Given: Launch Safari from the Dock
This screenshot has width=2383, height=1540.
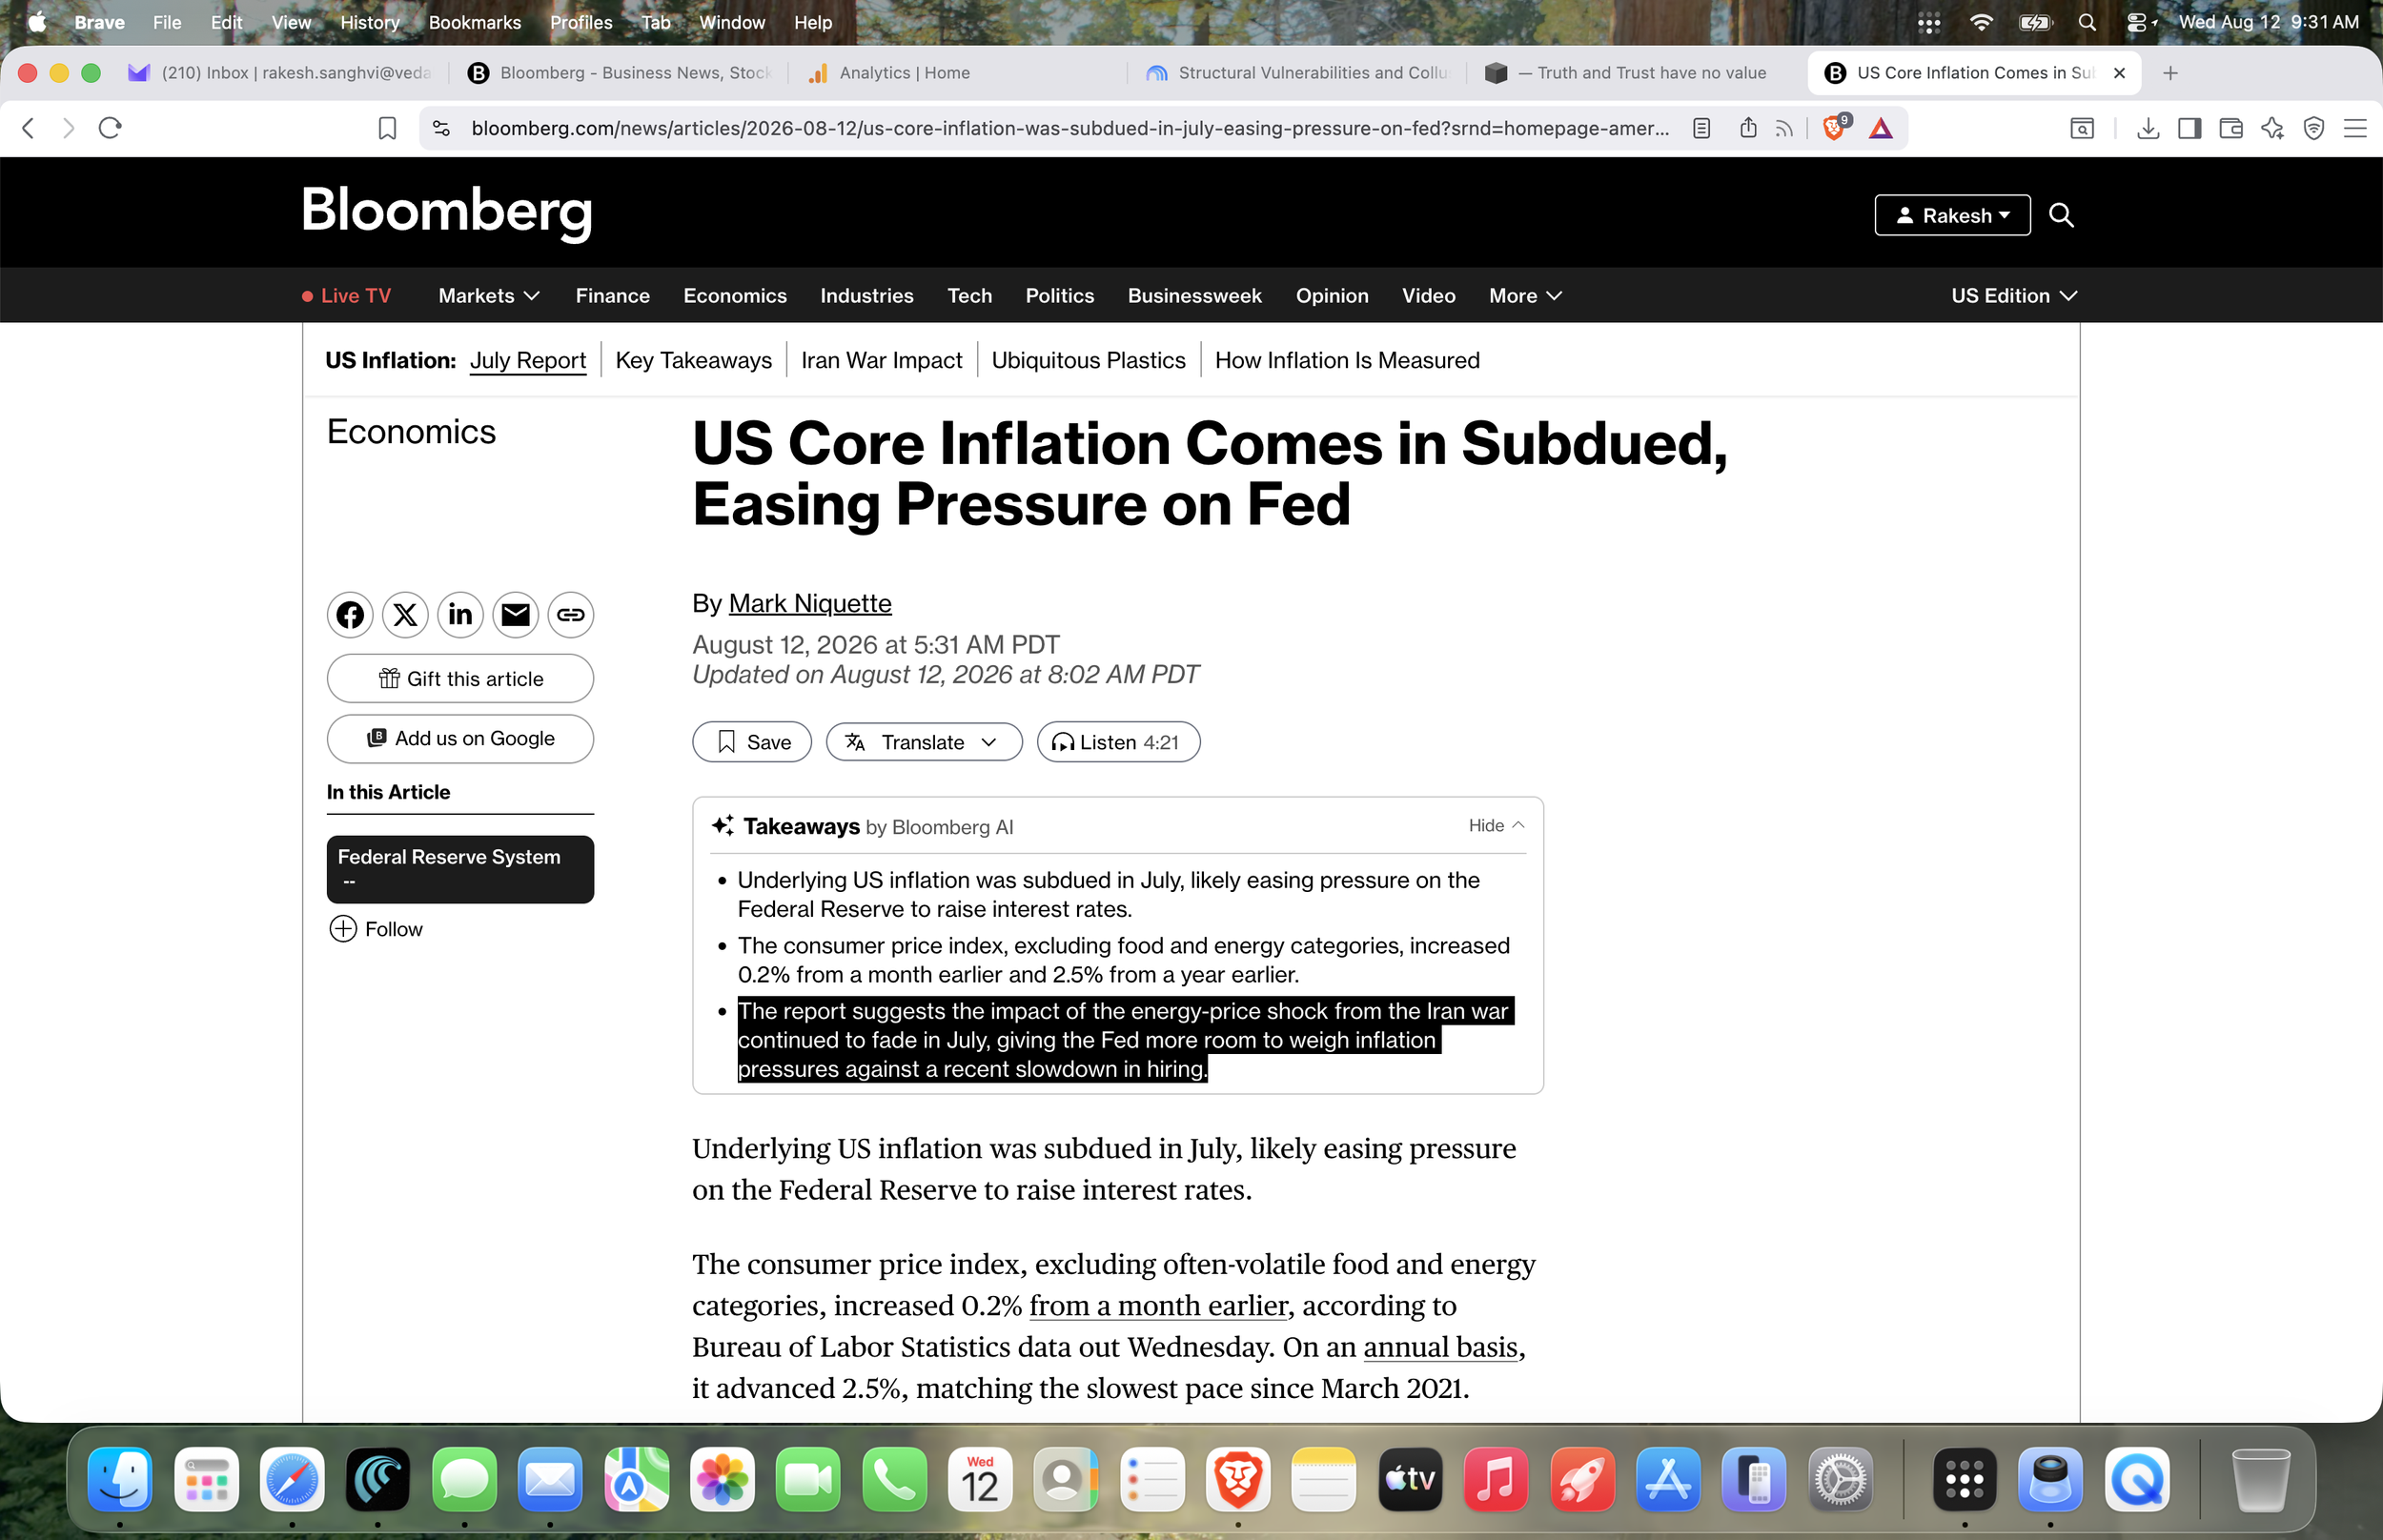Looking at the screenshot, I should (292, 1479).
